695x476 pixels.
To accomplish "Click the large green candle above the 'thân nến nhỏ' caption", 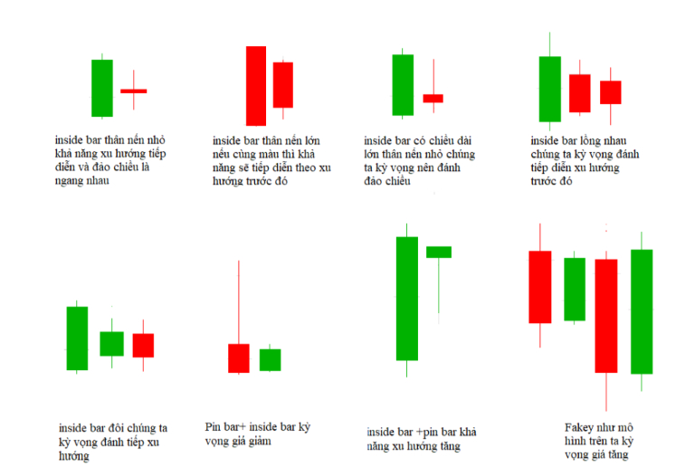I will click(102, 88).
